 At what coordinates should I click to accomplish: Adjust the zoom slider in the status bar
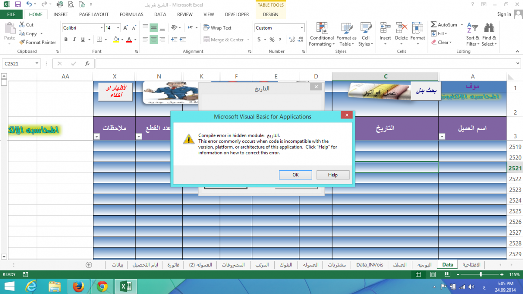click(x=481, y=274)
